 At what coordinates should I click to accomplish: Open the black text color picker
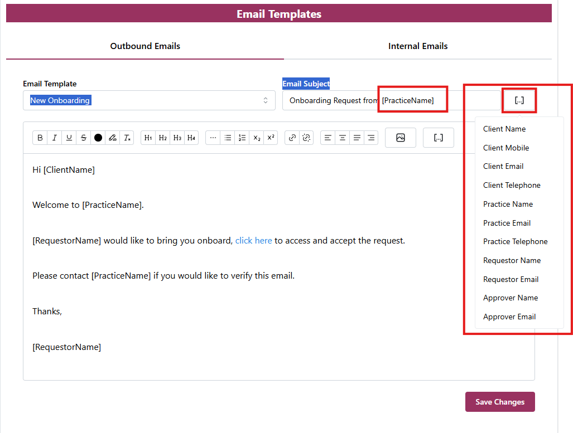(98, 138)
